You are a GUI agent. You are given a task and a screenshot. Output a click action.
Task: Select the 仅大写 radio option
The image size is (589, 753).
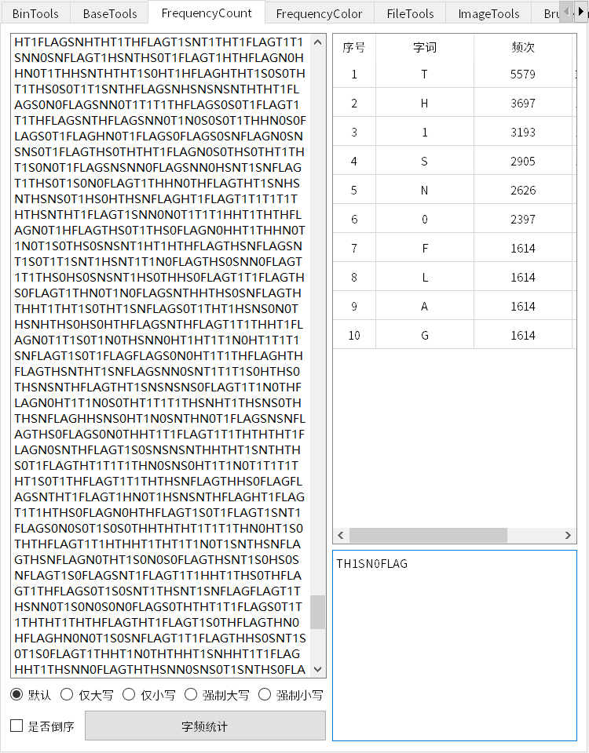pos(87,694)
